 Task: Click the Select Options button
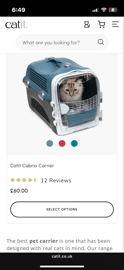62,209
